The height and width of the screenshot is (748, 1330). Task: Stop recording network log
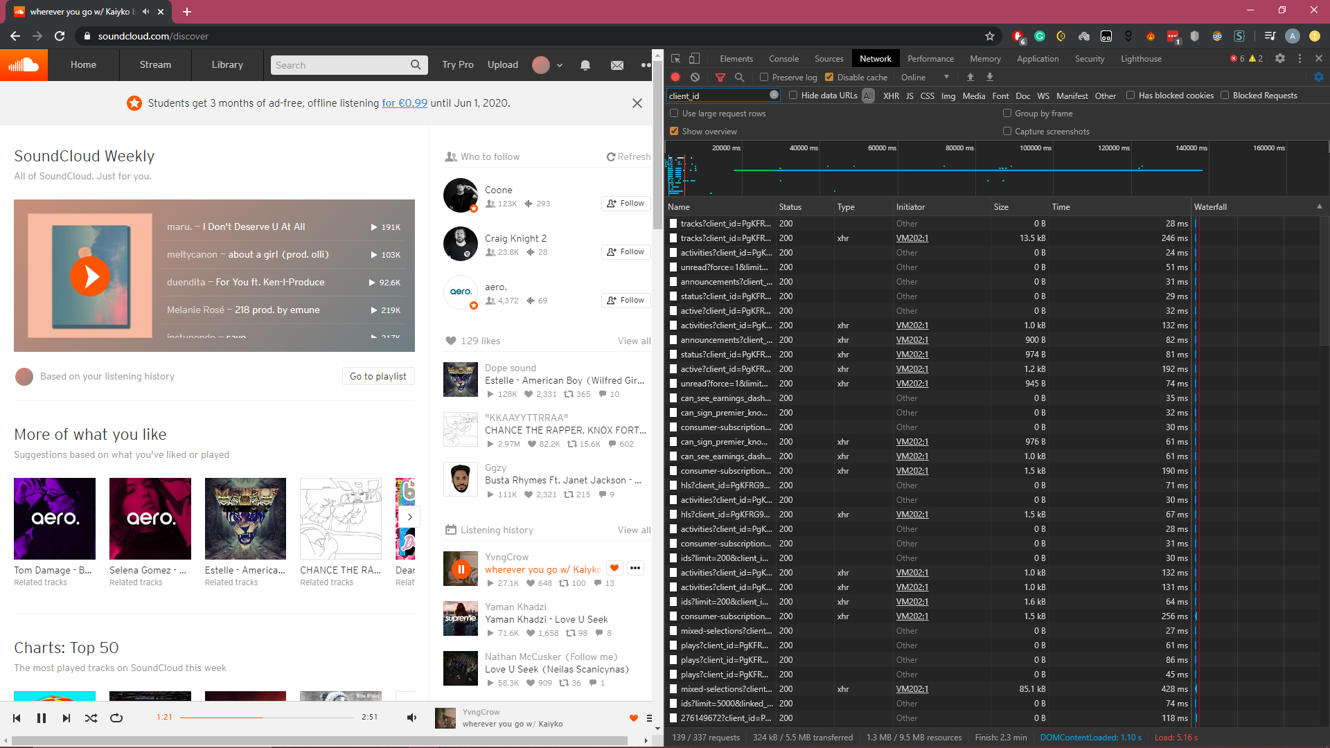(x=675, y=78)
